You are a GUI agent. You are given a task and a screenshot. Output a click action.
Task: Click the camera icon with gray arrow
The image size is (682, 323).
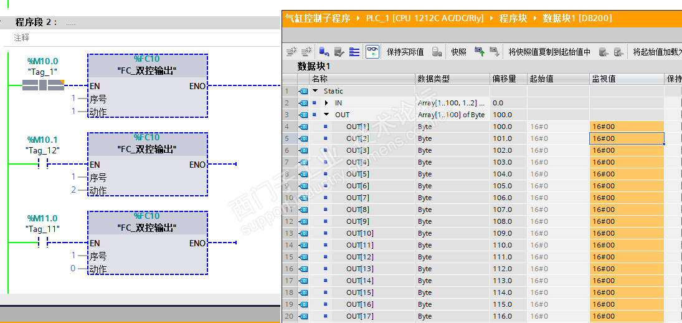494,52
